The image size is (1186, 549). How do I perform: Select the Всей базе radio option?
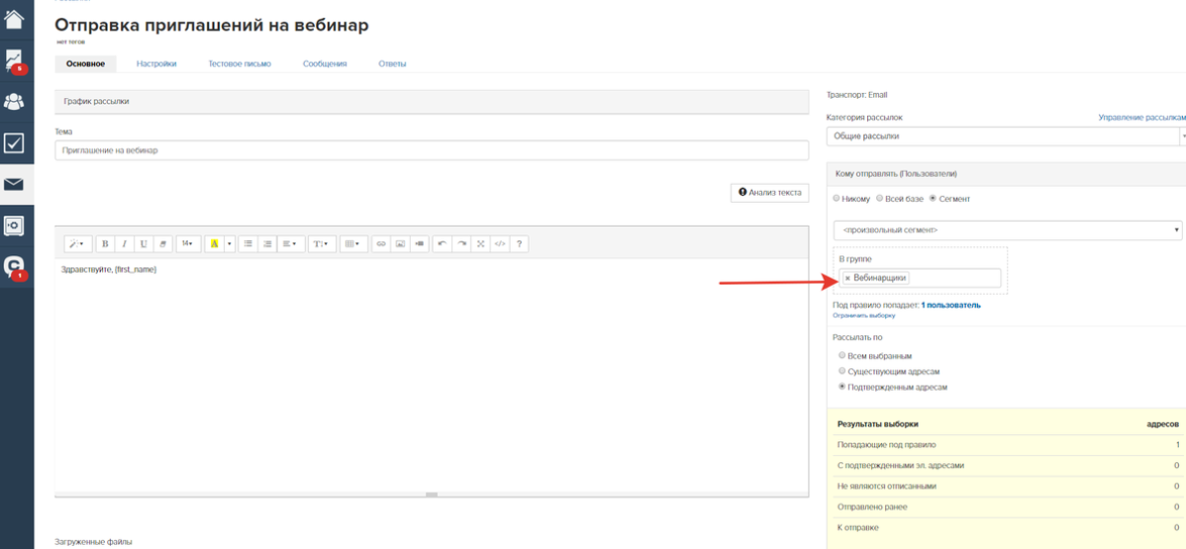click(x=880, y=199)
